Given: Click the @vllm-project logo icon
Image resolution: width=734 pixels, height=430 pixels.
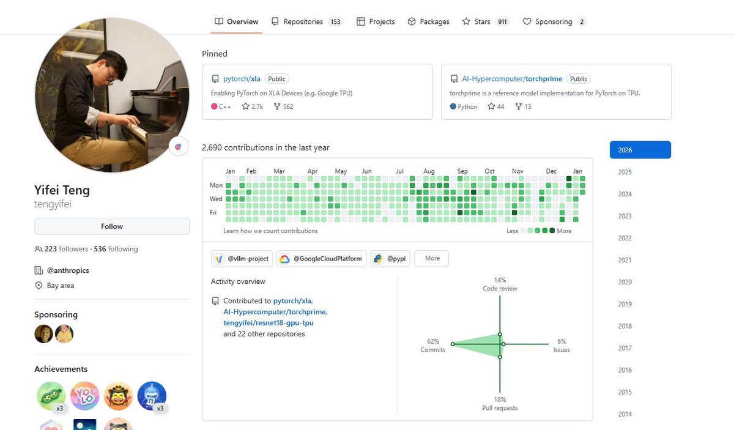Looking at the screenshot, I should (219, 259).
